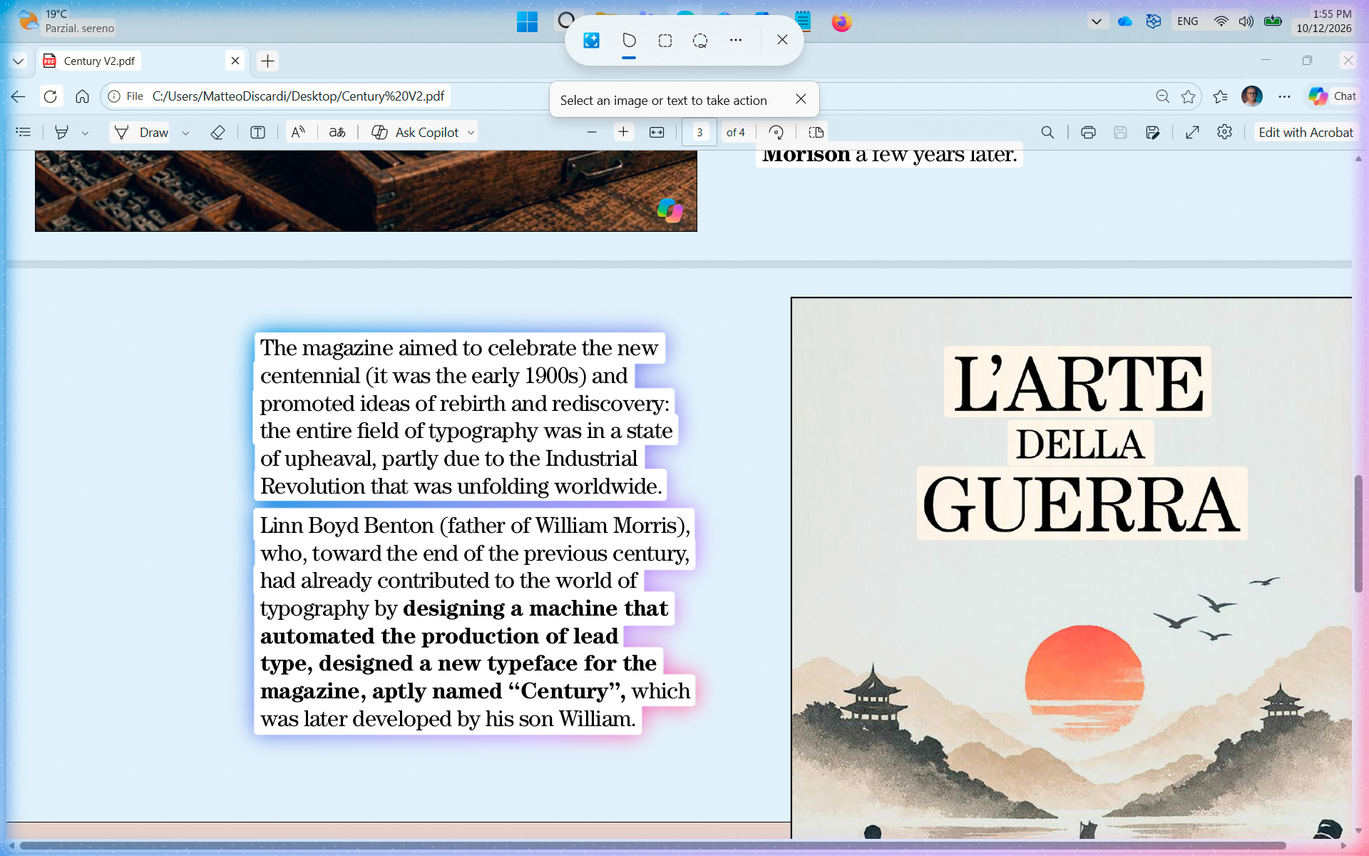Open the table of contents sidebar
This screenshot has height=856, width=1369.
coord(24,132)
